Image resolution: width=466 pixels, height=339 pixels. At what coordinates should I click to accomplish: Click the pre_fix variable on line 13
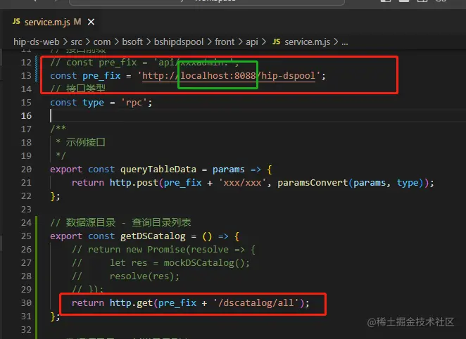[101, 76]
